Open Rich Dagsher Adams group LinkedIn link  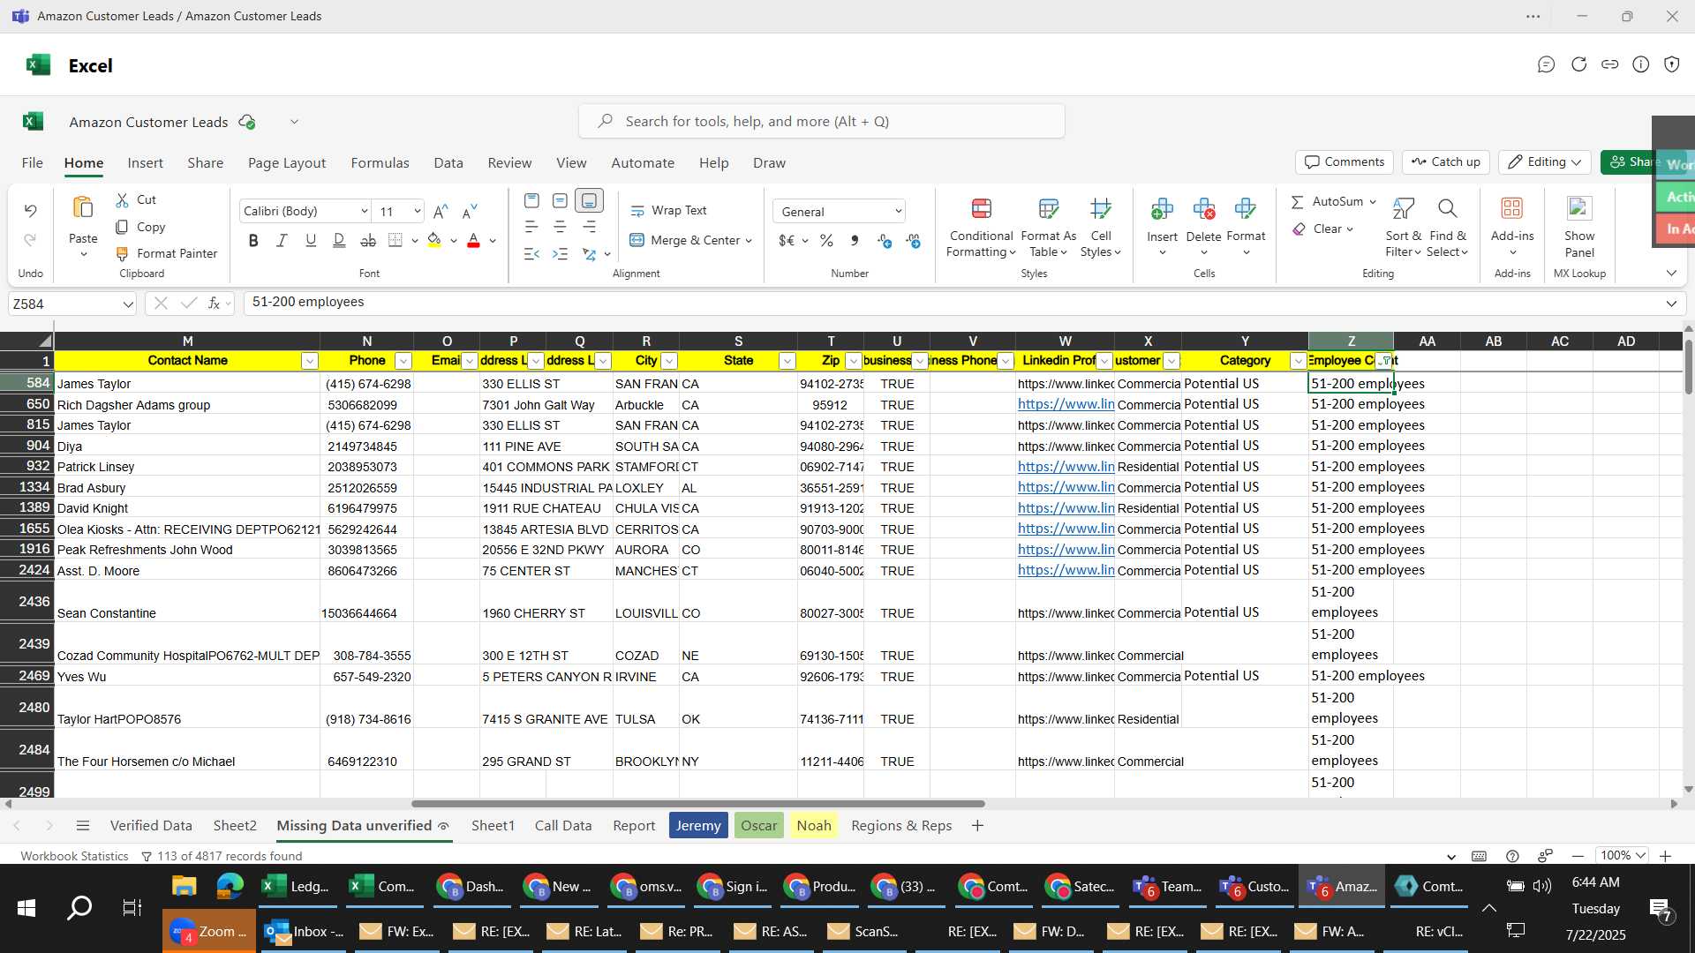(x=1066, y=404)
